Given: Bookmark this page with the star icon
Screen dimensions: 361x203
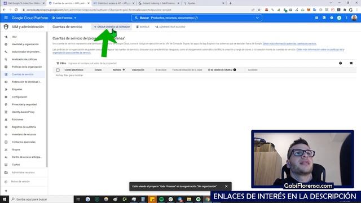Looking at the screenshot, I should (259, 10).
